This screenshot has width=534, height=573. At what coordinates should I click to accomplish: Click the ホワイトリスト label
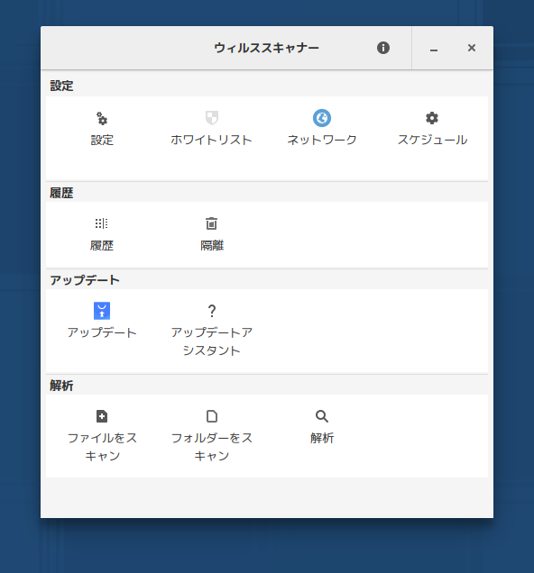click(x=212, y=140)
